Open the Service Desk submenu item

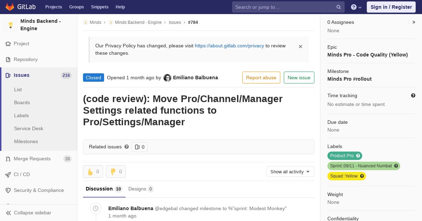click(28, 128)
